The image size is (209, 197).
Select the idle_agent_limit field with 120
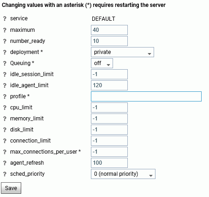click(x=109, y=85)
